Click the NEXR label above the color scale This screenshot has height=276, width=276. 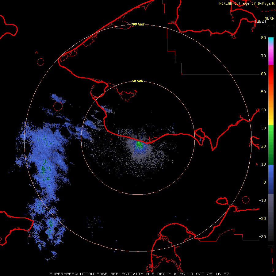[x=270, y=18]
